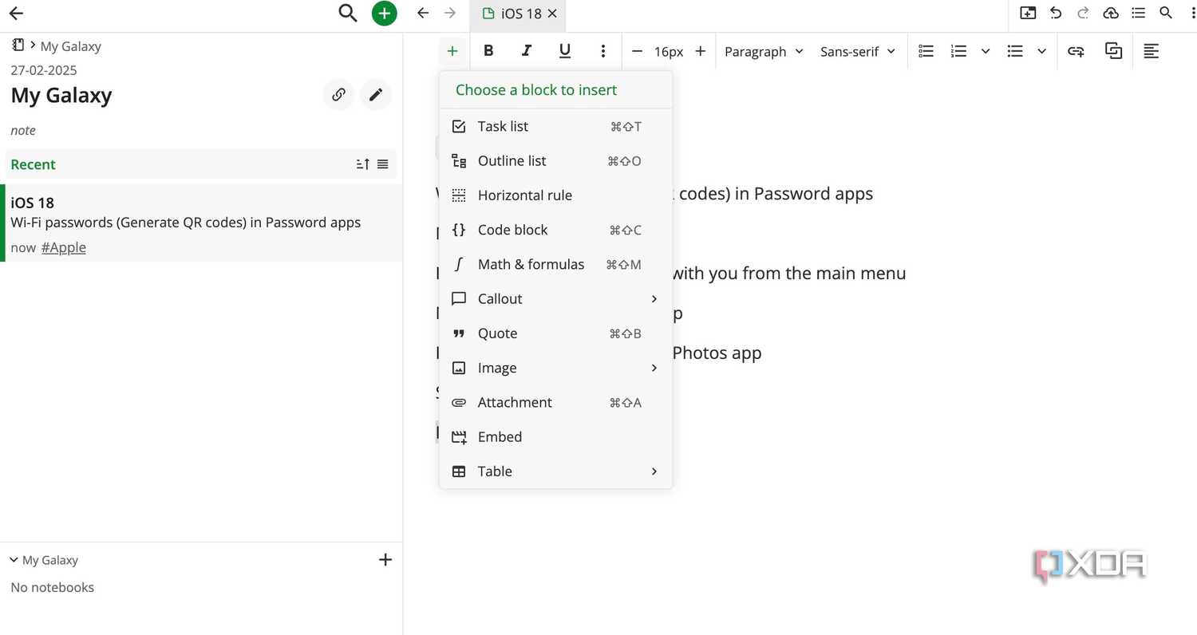Click the note link toolbar icon

1113,51
